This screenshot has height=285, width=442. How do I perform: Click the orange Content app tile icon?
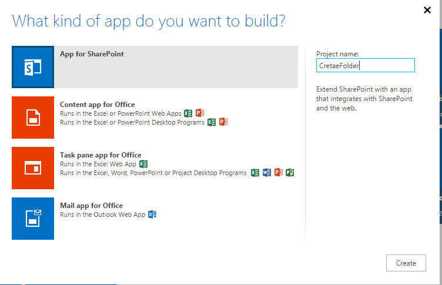click(33, 118)
